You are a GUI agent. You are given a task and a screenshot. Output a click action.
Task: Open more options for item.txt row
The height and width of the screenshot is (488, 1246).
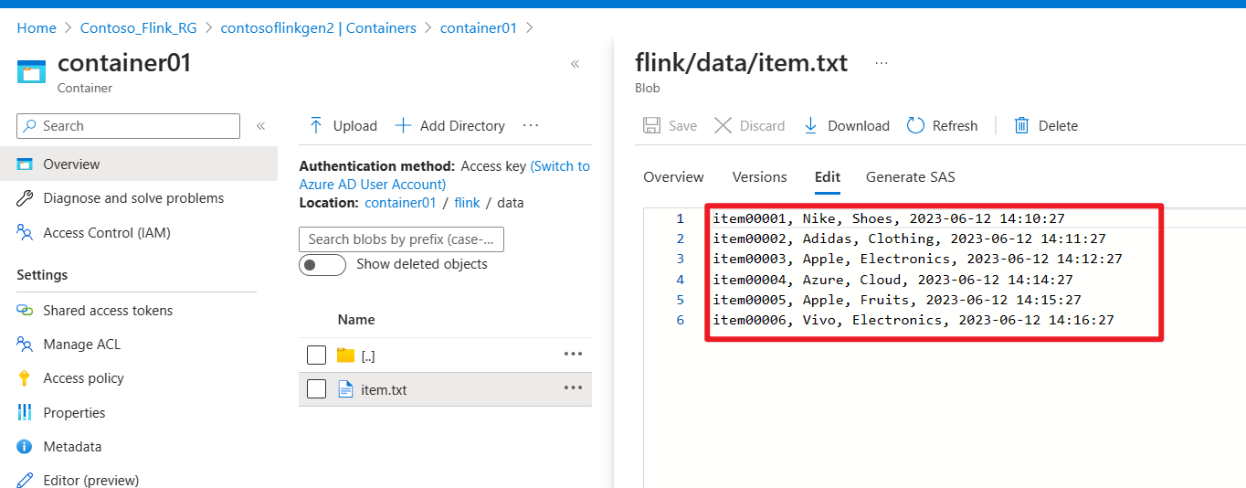click(x=573, y=388)
